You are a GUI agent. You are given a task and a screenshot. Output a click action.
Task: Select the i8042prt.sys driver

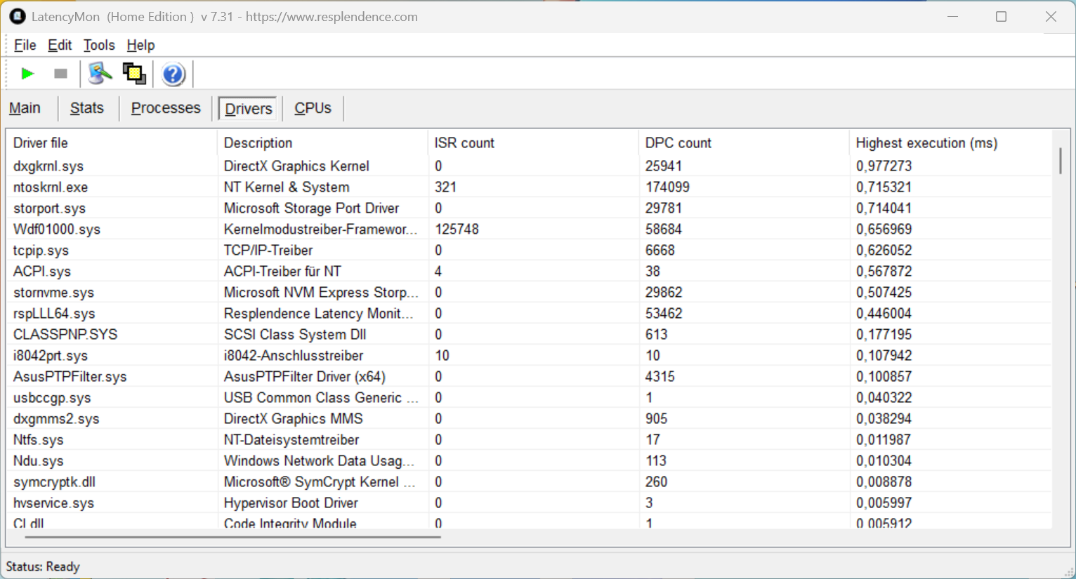click(530, 356)
